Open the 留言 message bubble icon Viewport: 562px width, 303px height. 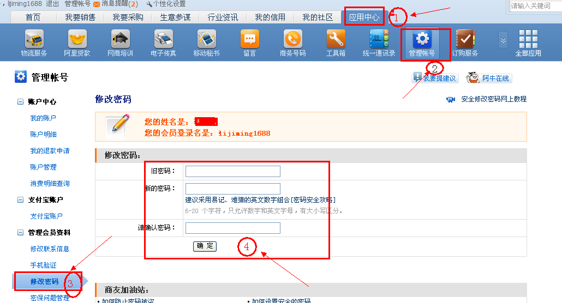point(249,39)
